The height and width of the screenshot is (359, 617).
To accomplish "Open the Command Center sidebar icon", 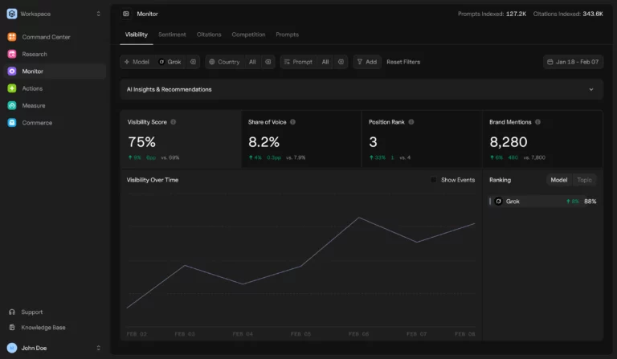I will tap(12, 37).
